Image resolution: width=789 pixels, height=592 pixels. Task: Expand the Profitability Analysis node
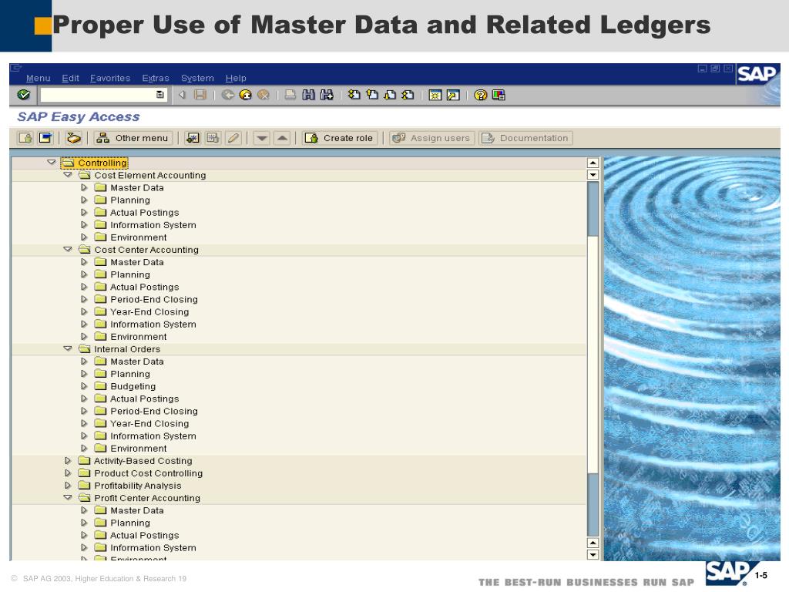pyautogui.click(x=68, y=486)
